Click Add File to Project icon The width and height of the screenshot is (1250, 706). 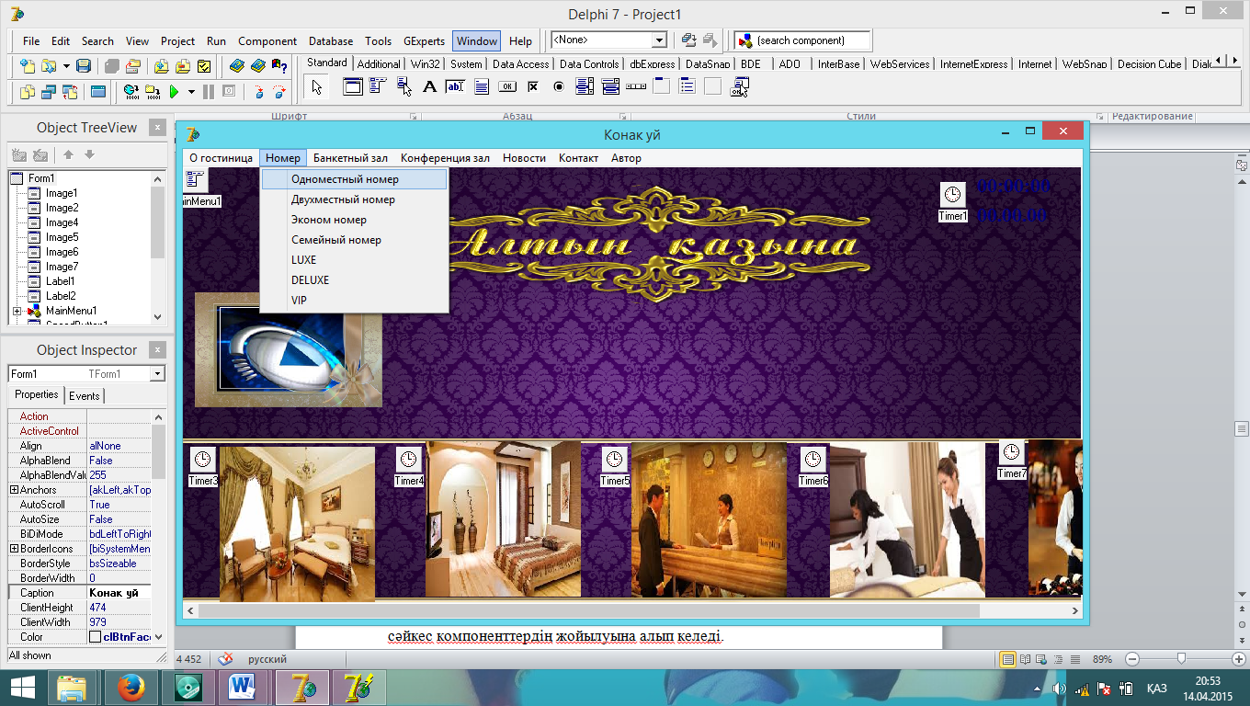161,66
